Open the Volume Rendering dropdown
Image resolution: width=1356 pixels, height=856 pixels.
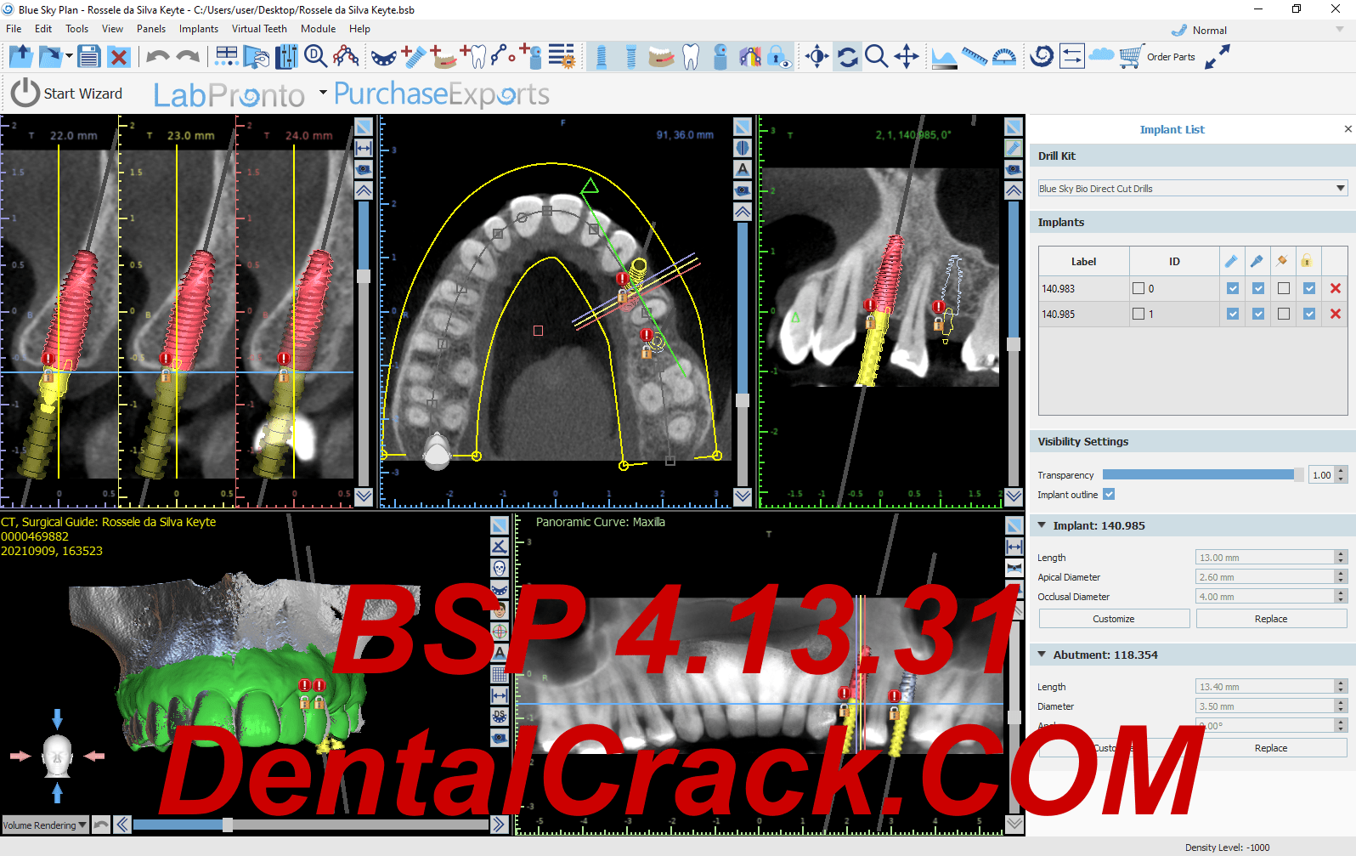(x=45, y=825)
